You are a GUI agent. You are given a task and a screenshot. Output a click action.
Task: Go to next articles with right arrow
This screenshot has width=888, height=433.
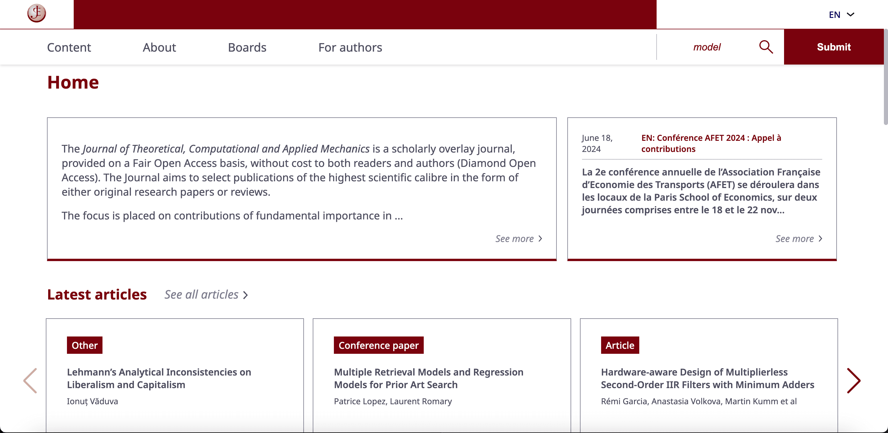854,381
